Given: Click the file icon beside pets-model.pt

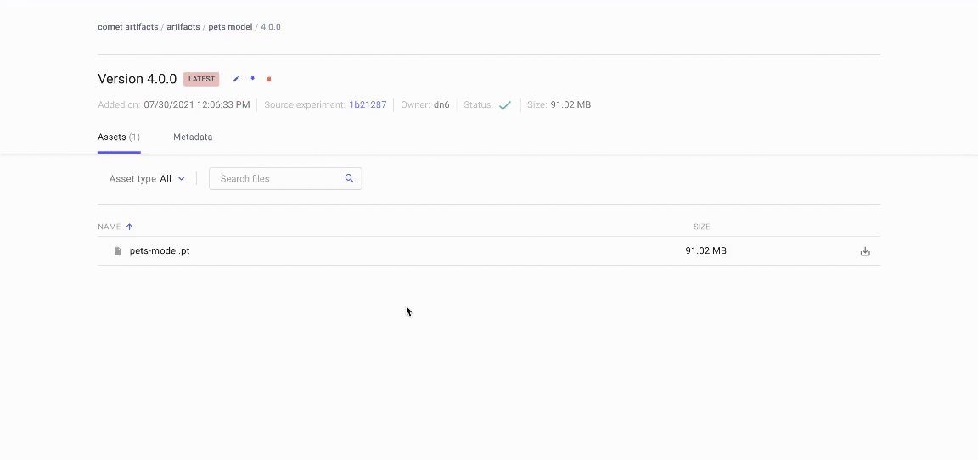Looking at the screenshot, I should point(118,251).
